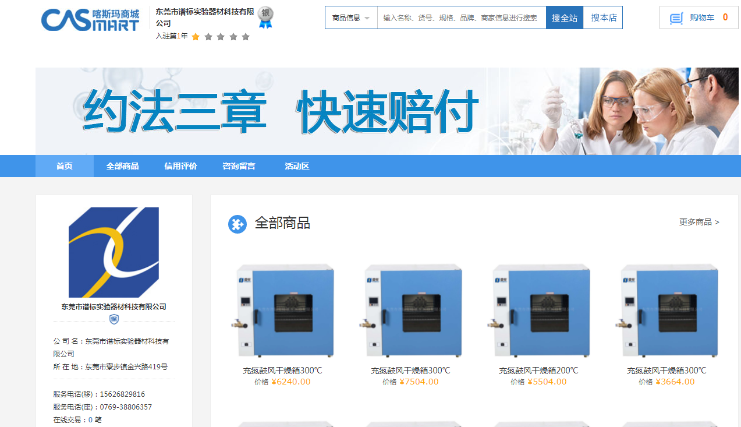Viewport: 741px width, 427px height.
Task: Open the 信用评价 navigation tab
Action: coord(180,166)
